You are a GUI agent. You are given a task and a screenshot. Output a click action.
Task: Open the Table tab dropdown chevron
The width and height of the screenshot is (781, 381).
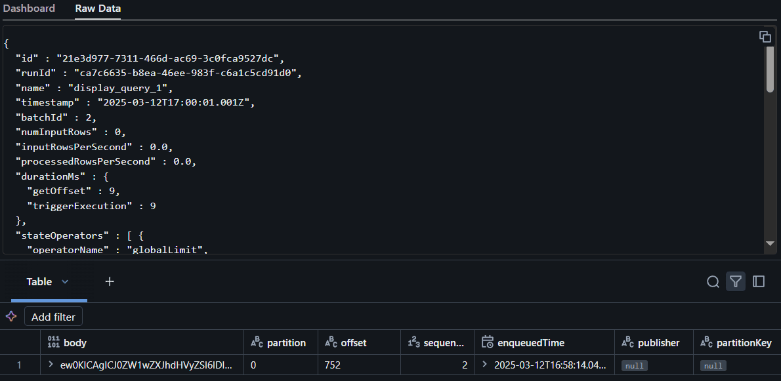click(65, 282)
